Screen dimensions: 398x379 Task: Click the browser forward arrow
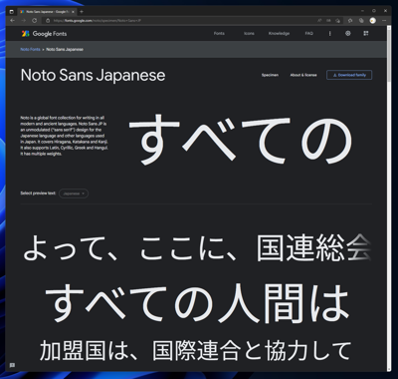[24, 21]
